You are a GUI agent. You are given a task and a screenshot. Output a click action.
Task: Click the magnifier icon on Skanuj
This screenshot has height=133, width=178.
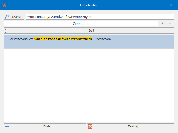tap(7, 17)
